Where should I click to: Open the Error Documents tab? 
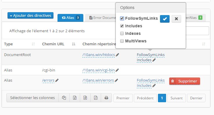tap(100, 18)
